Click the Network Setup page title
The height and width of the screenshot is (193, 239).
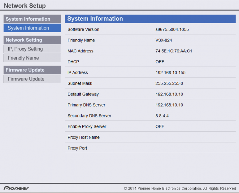pyautogui.click(x=25, y=6)
